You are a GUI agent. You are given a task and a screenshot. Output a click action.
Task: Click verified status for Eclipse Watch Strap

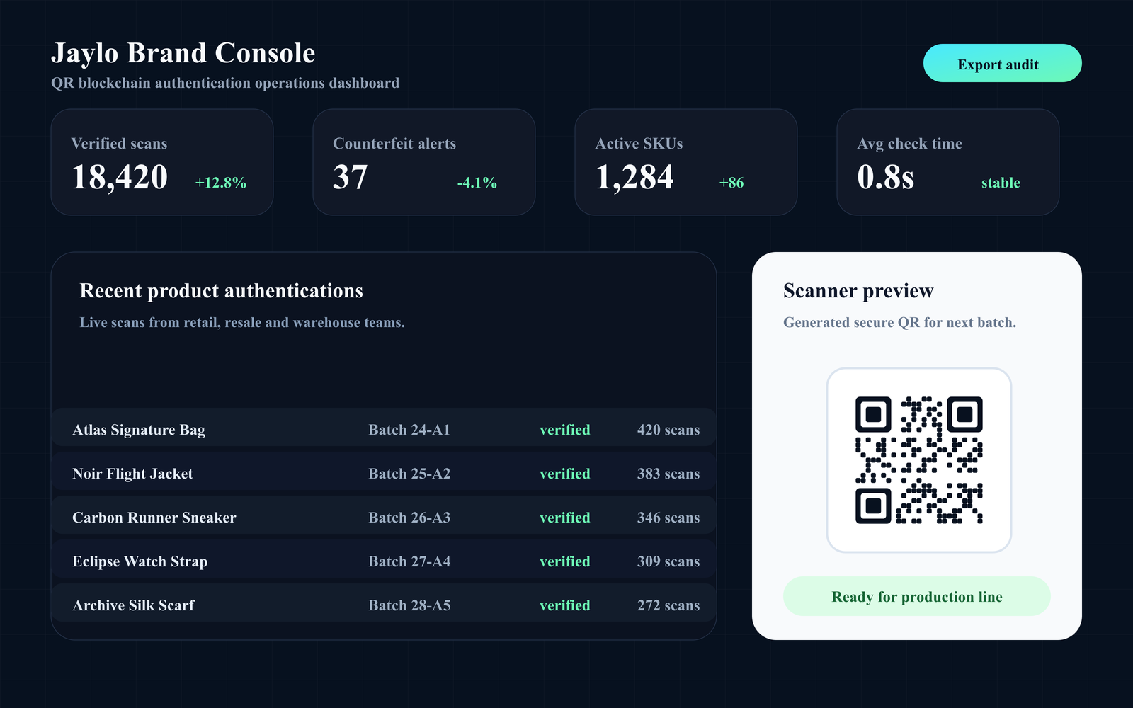[565, 561]
